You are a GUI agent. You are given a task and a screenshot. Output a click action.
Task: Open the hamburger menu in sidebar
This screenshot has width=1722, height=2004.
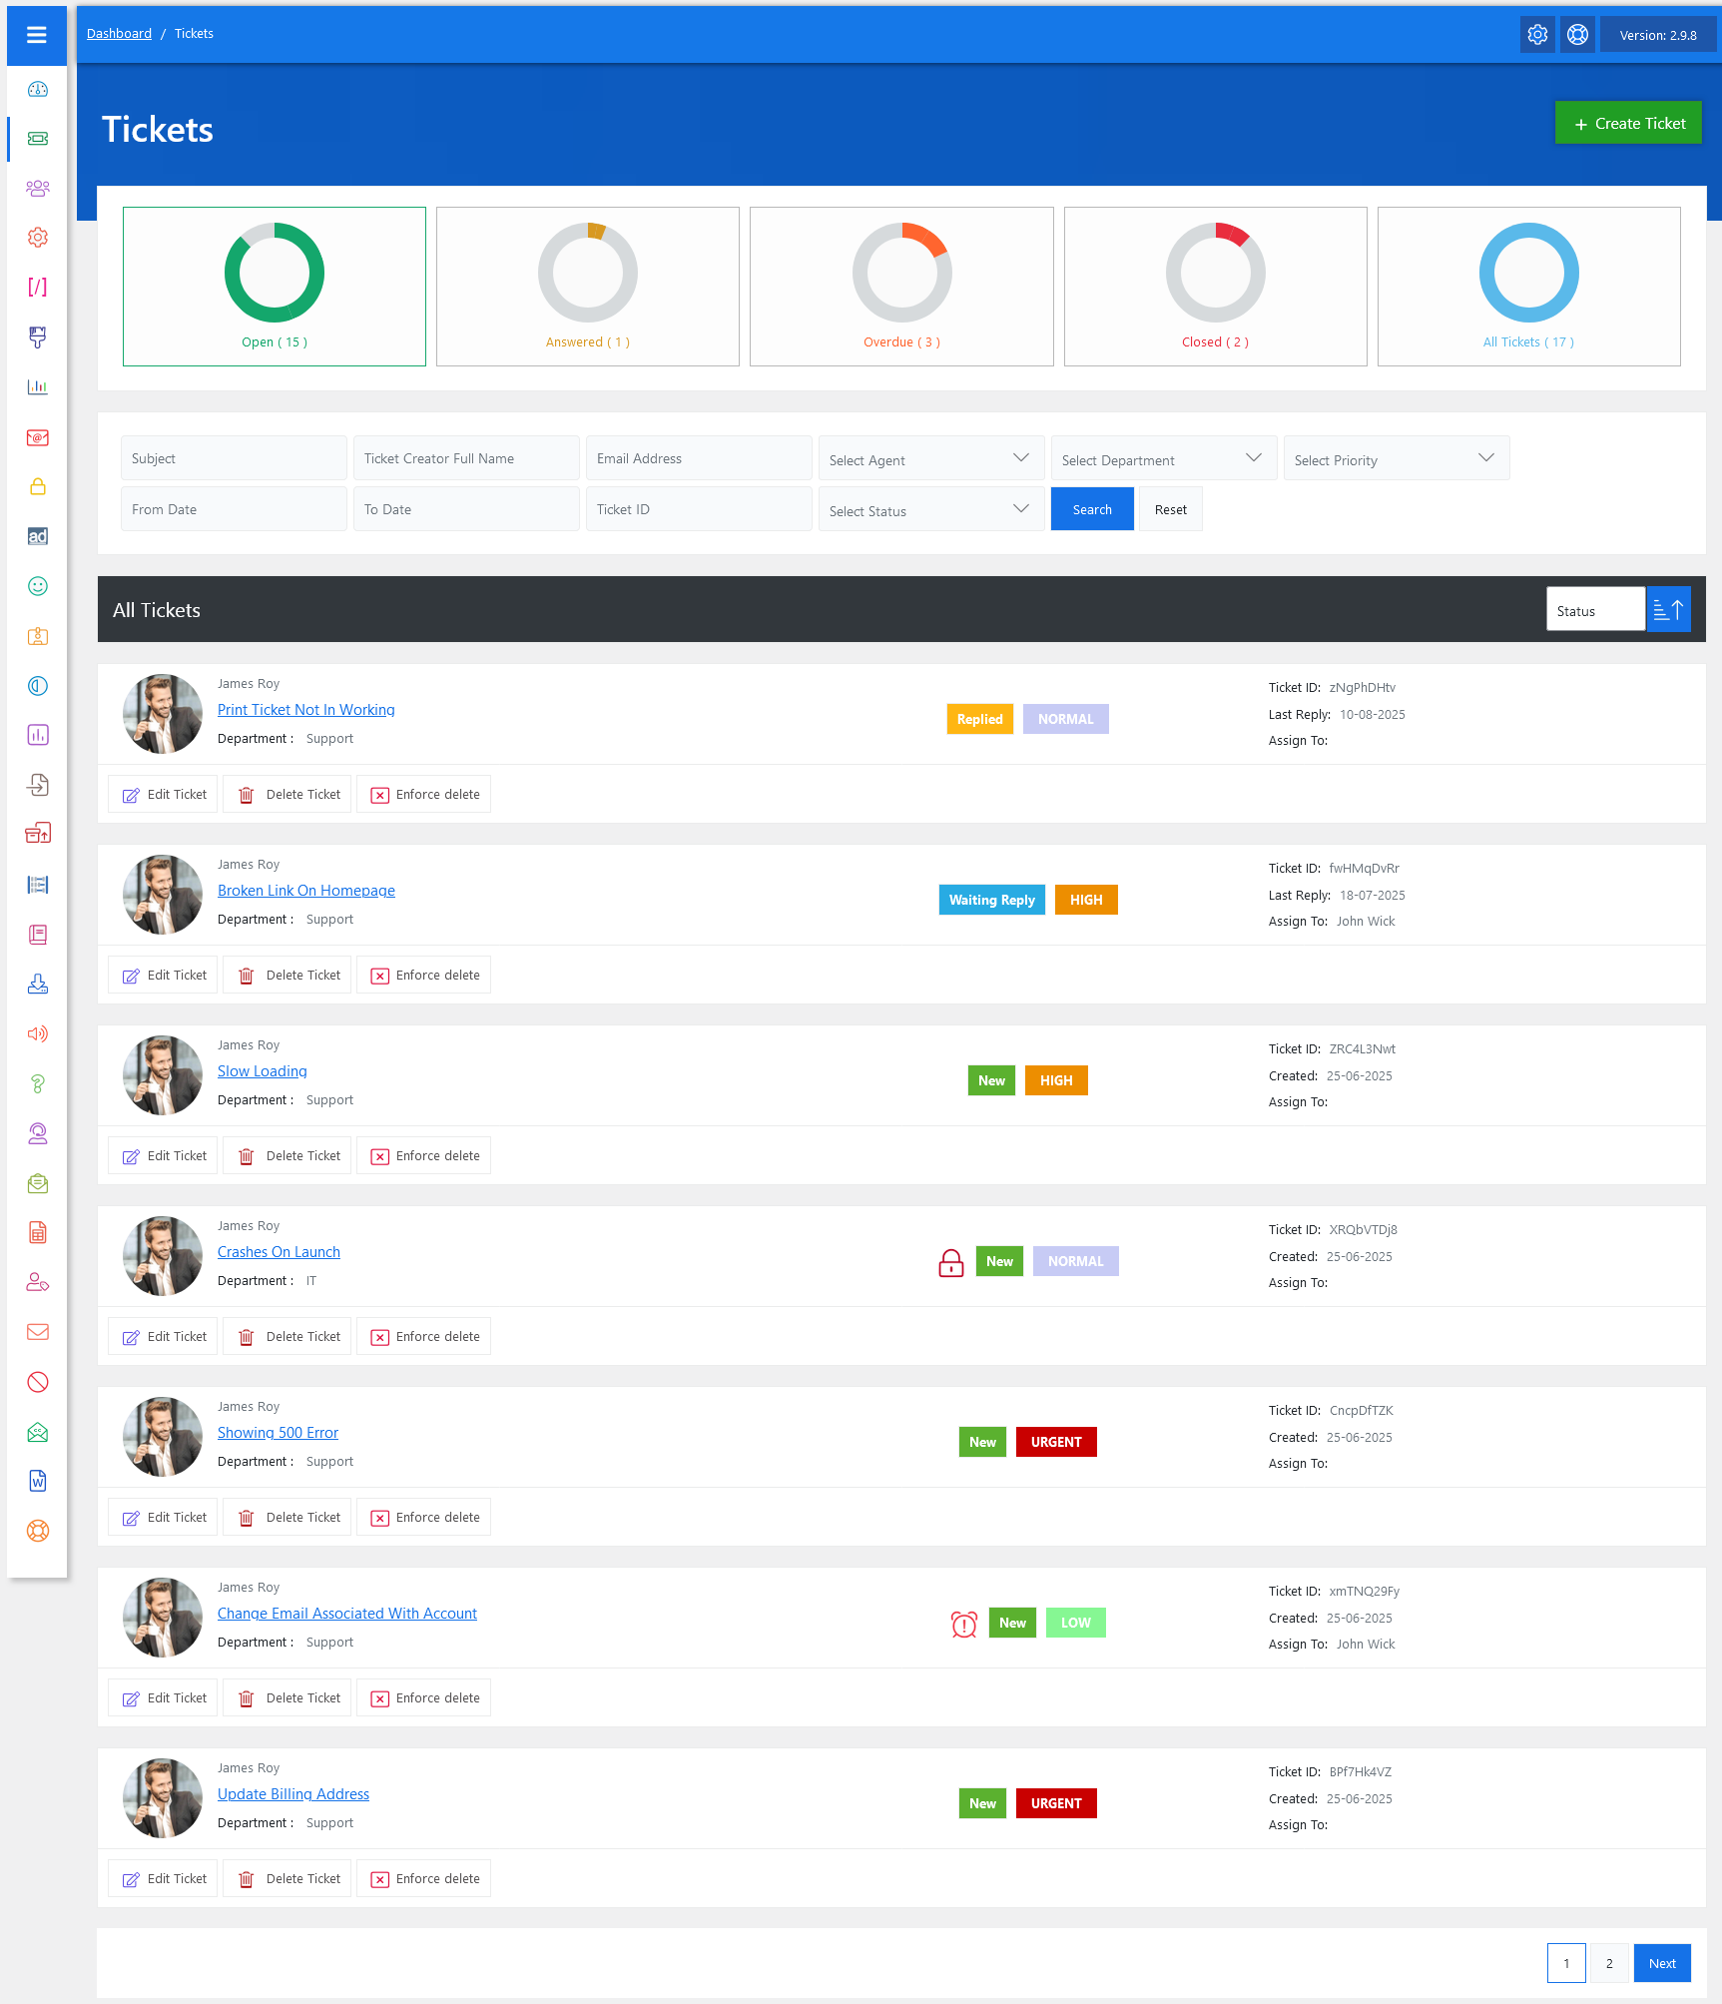pyautogui.click(x=37, y=35)
